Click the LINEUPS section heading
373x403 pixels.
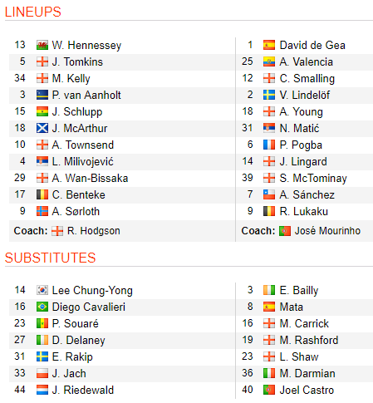[x=33, y=12]
